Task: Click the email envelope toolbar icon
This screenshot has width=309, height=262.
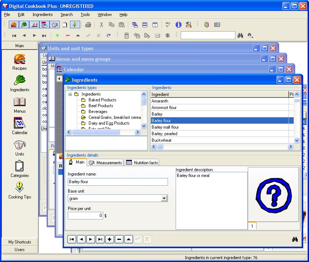Action: pyautogui.click(x=157, y=36)
